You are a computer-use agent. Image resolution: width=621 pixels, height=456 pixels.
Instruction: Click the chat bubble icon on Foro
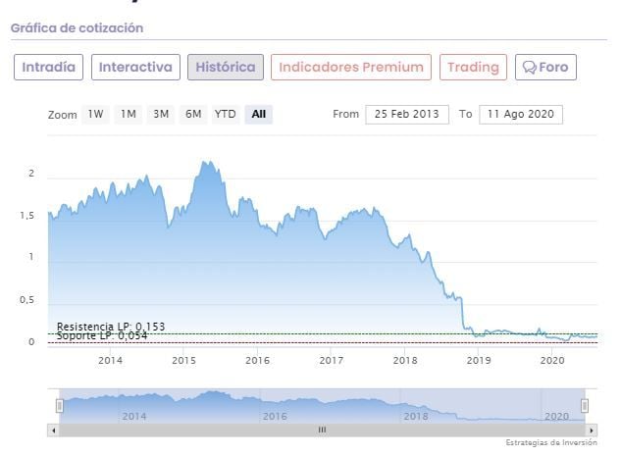tap(530, 68)
